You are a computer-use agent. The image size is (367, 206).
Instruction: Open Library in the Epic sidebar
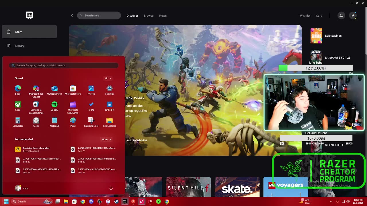[x=29, y=46]
